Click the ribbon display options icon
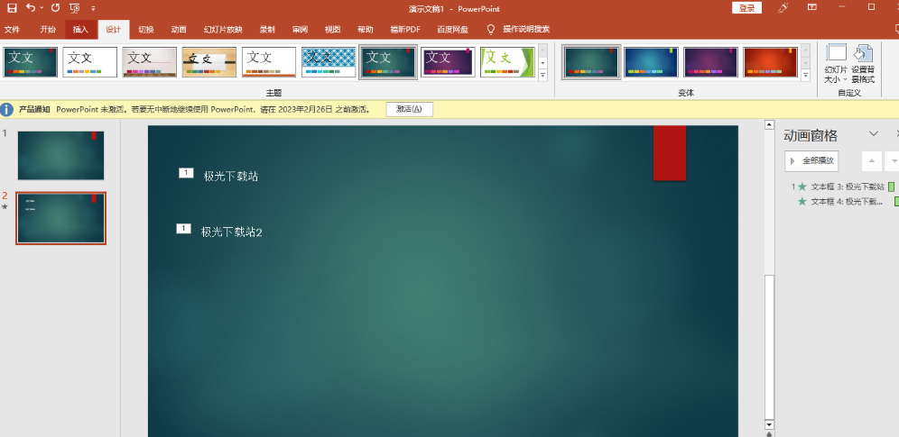This screenshot has width=899, height=437. (x=811, y=8)
